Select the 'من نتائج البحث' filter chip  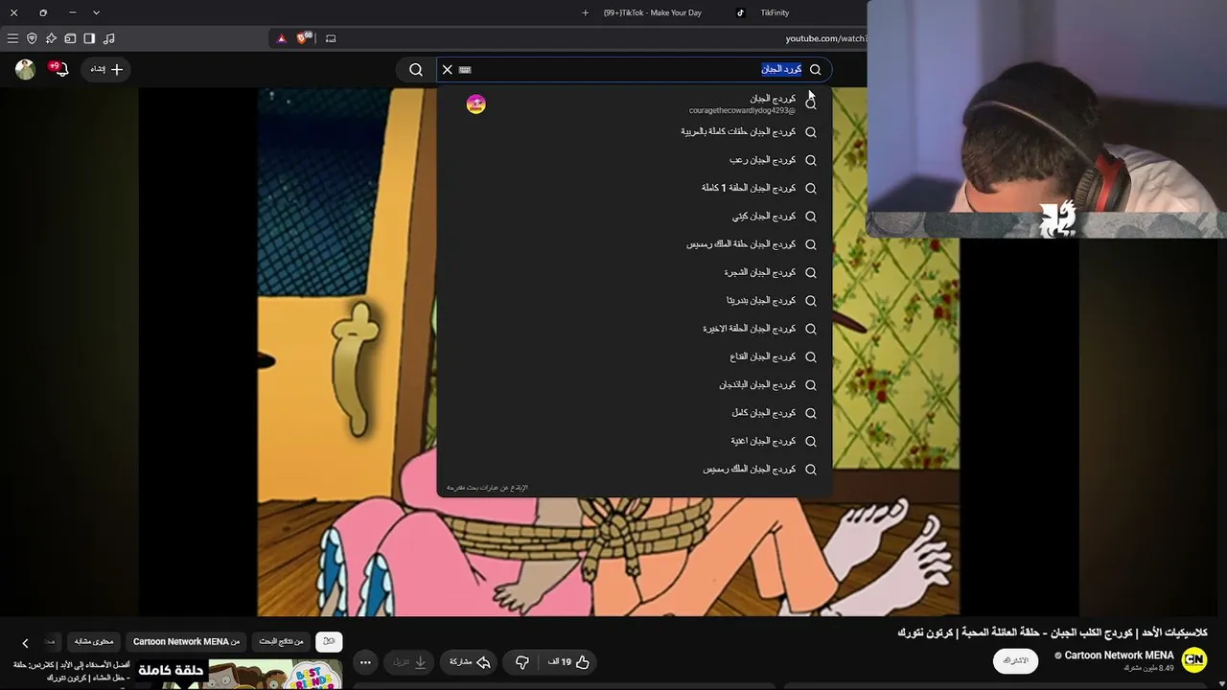coord(281,642)
